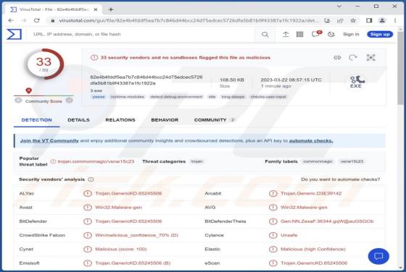The height and width of the screenshot is (272, 406).
Task: Click the VirusTotal logo icon
Action: point(14,34)
